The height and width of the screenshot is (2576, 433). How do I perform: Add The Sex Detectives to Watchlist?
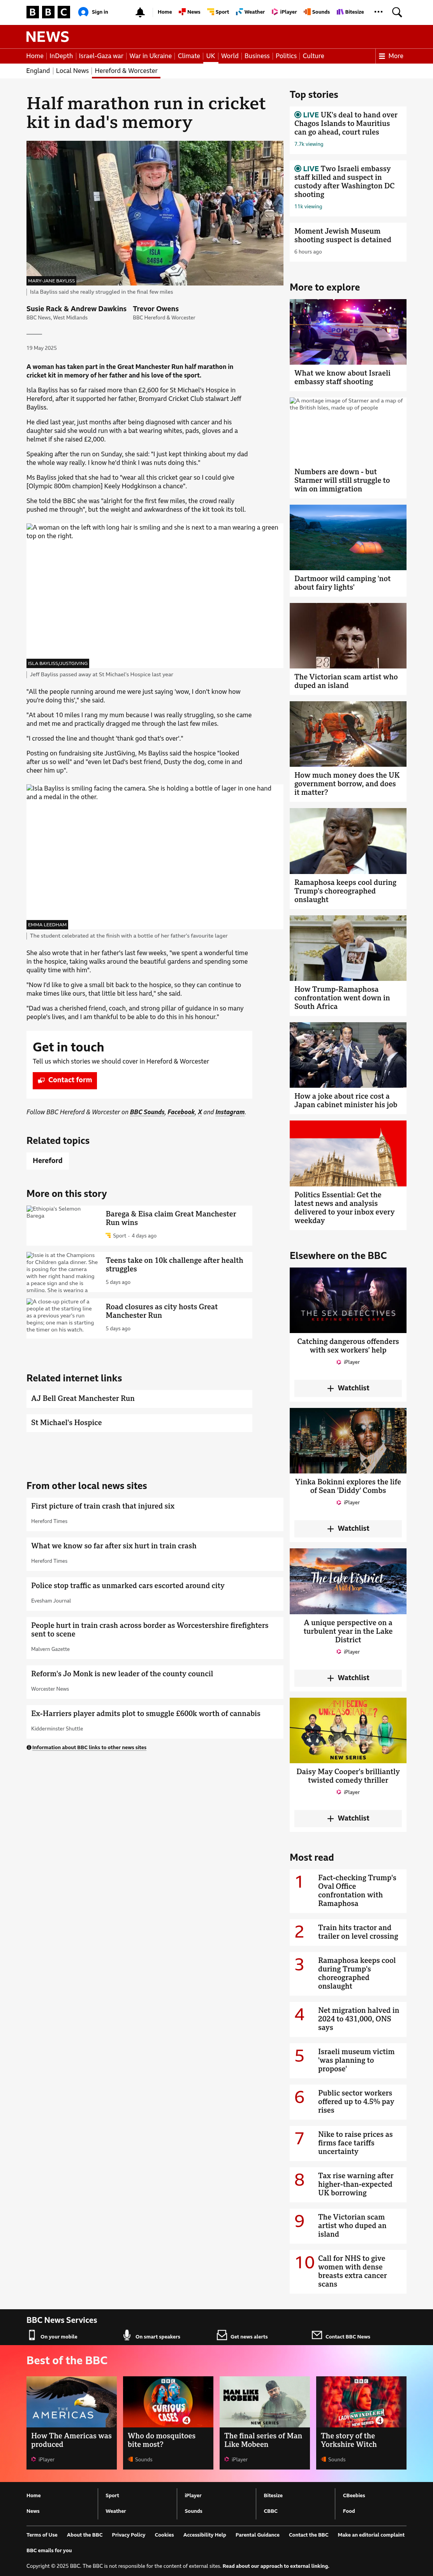coord(347,1388)
